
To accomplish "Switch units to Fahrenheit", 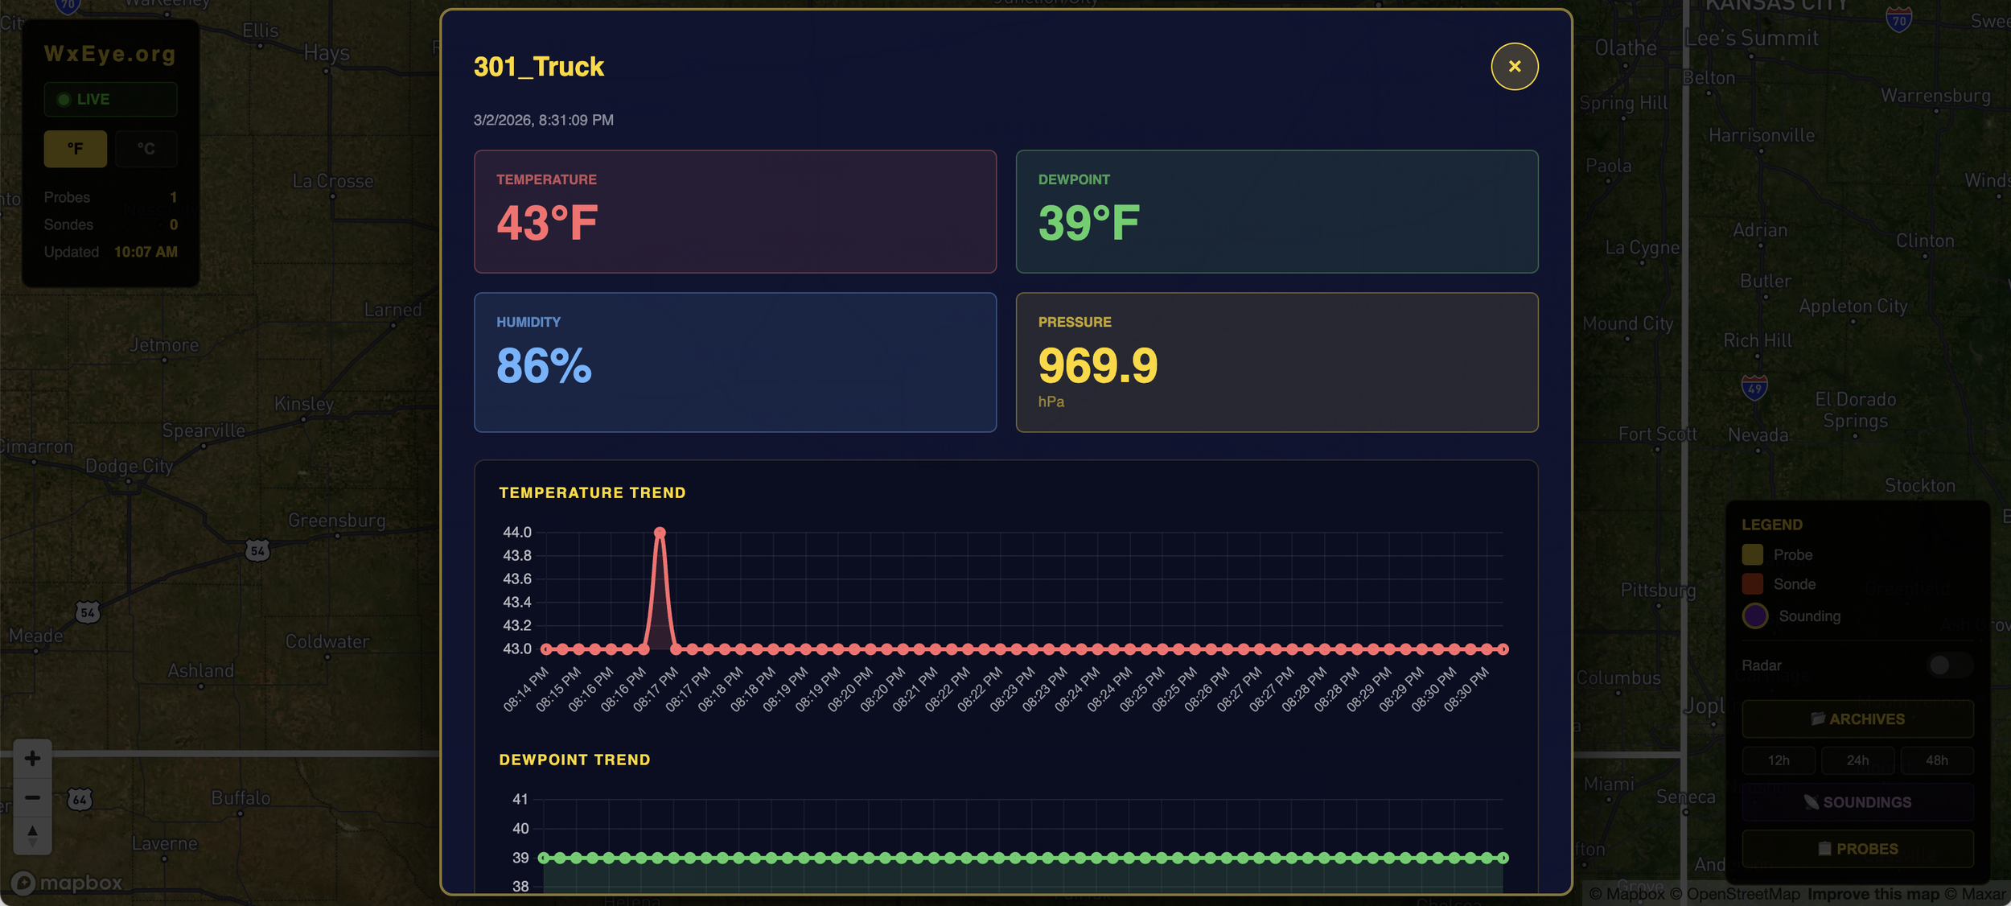I will pos(75,149).
